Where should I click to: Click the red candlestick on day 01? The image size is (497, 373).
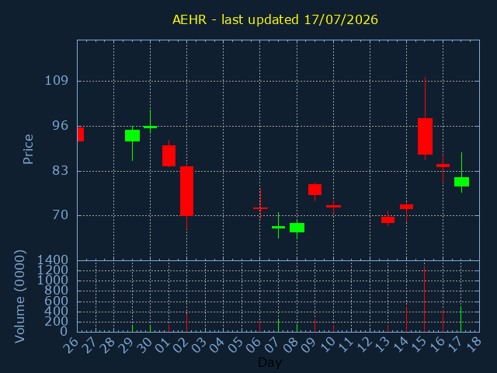click(x=169, y=155)
